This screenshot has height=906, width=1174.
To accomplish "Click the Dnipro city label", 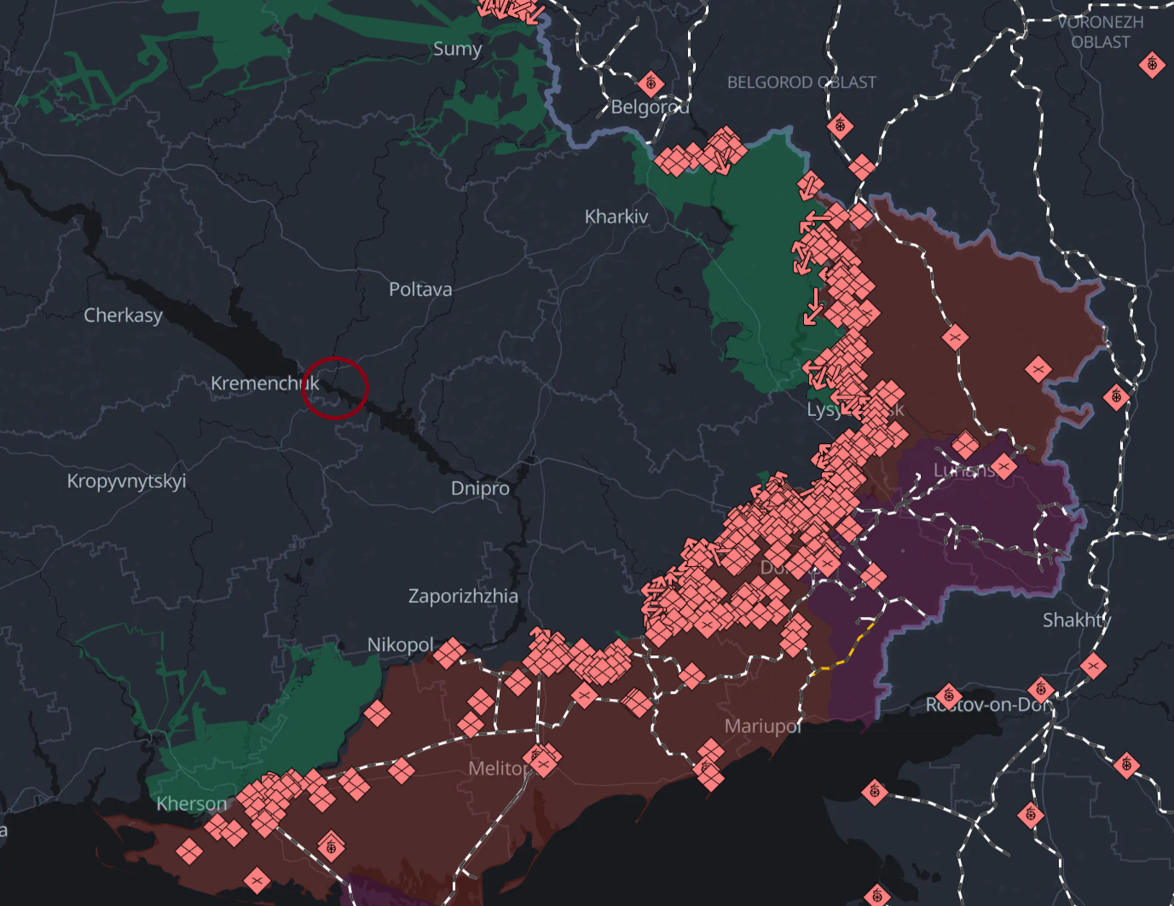I will (480, 488).
